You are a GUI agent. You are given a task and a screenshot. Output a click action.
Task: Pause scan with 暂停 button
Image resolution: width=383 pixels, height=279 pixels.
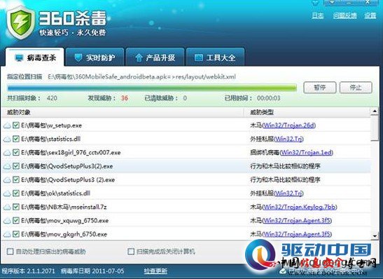click(320, 88)
